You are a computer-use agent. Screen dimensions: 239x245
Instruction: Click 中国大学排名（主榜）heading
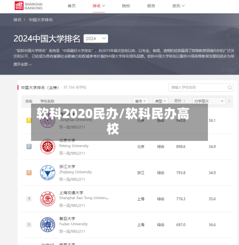40,87
